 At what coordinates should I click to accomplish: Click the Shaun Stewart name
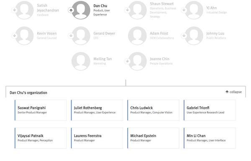161,4
